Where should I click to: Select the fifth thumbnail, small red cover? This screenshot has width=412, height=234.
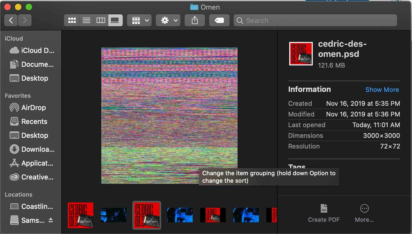click(213, 215)
